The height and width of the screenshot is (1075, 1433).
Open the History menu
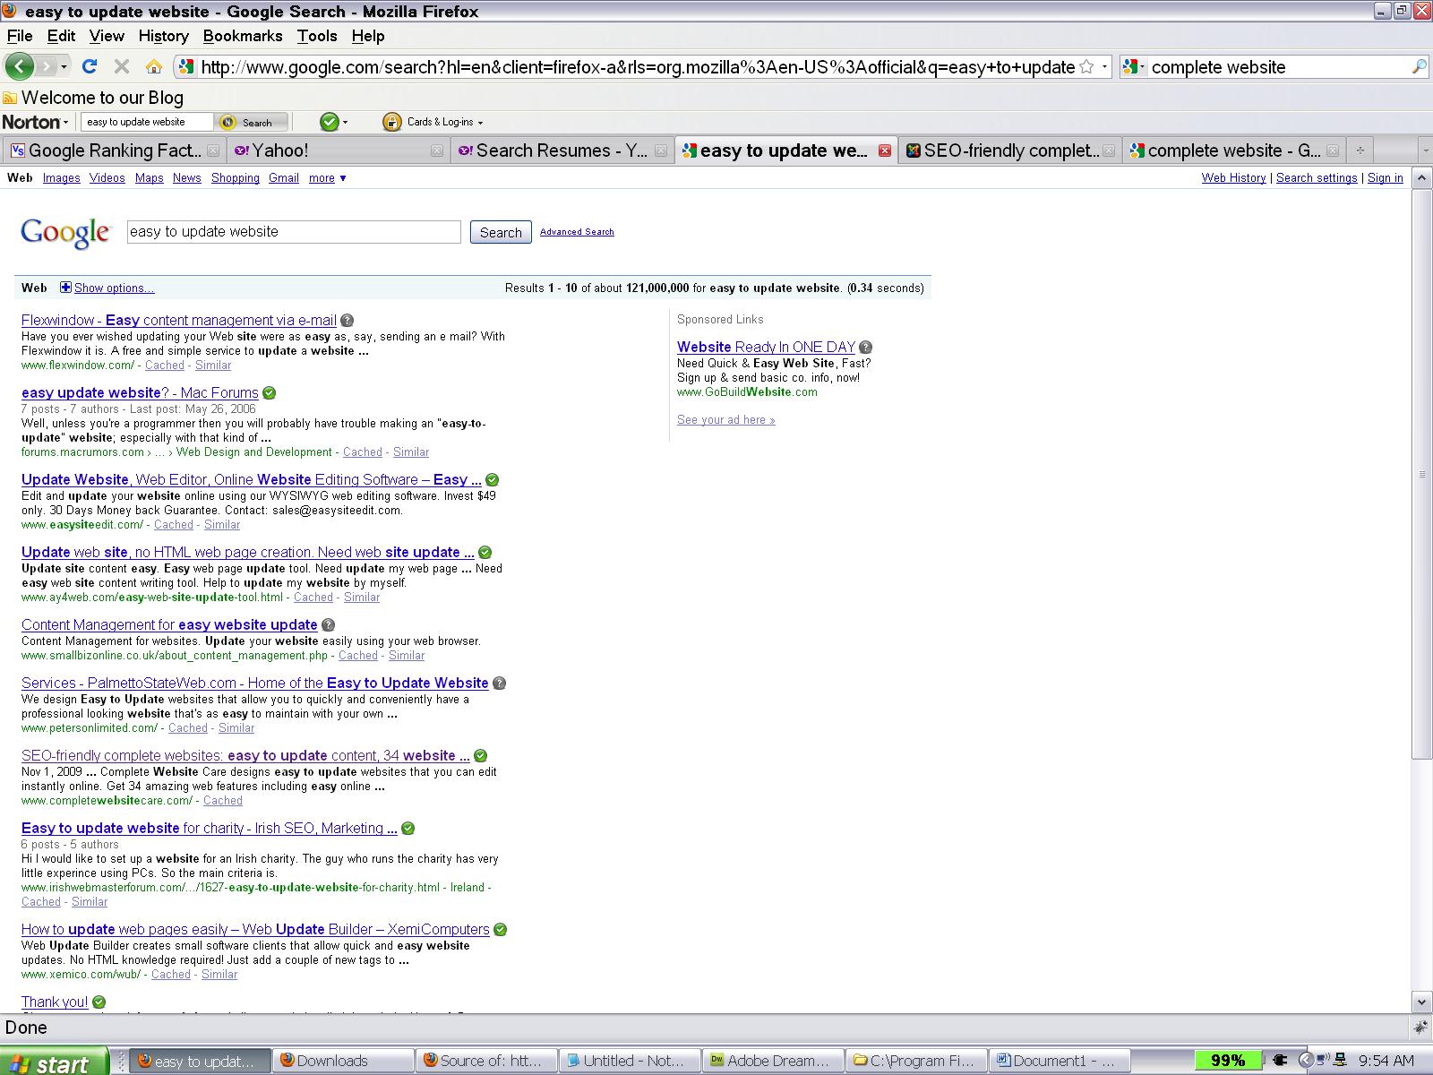164,36
